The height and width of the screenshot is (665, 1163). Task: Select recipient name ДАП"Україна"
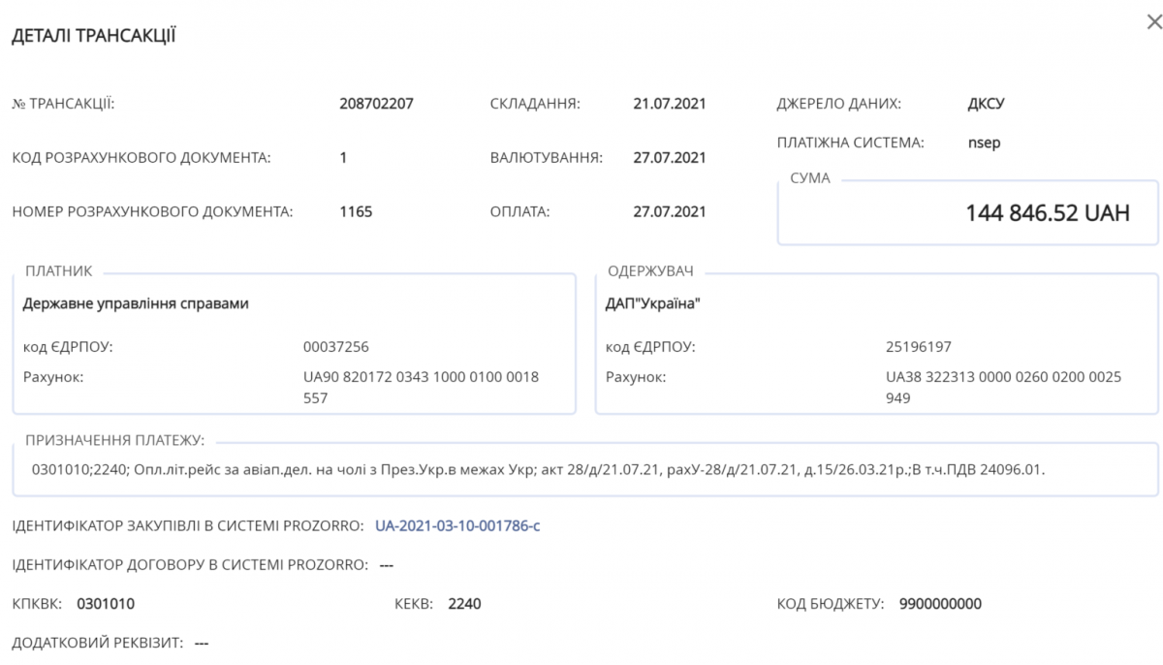tap(652, 303)
